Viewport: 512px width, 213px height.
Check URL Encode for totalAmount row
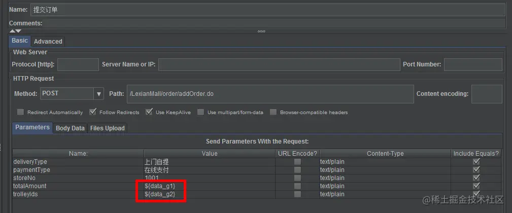point(297,186)
